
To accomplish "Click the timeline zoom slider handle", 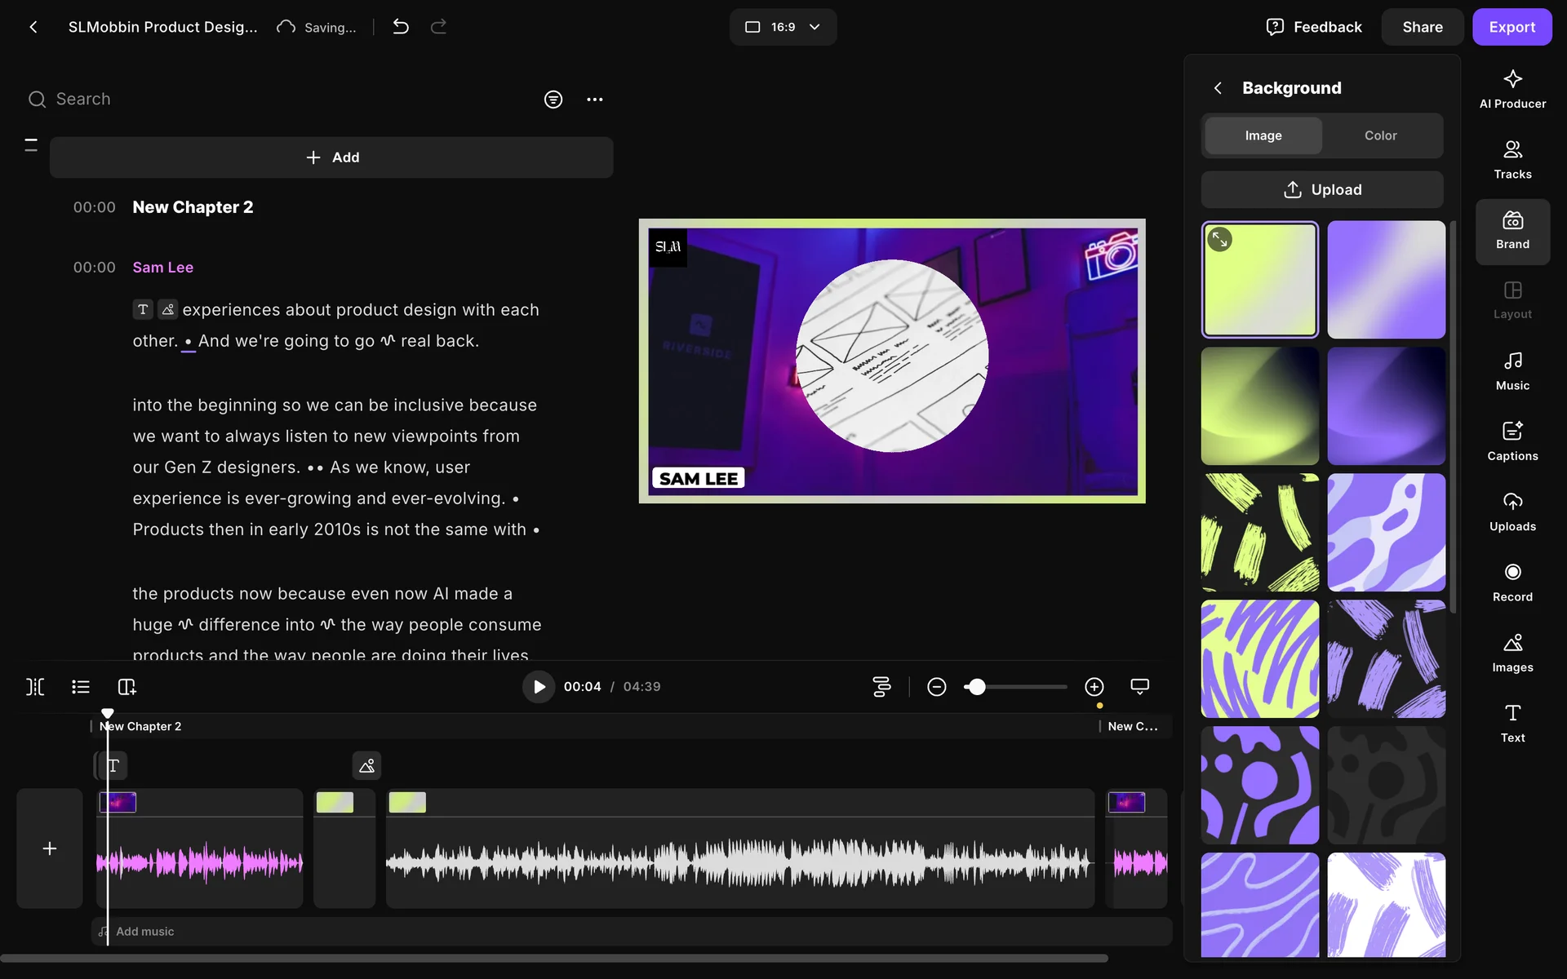I will coord(976,687).
